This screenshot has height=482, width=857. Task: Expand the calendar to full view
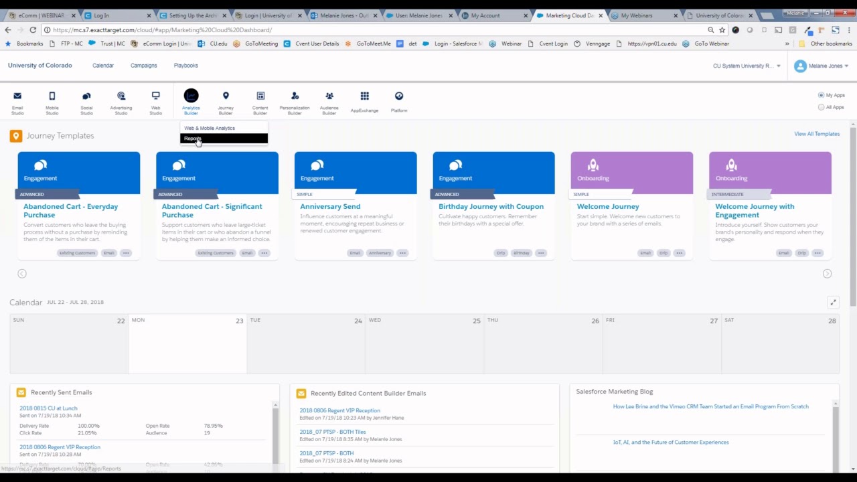(x=833, y=303)
